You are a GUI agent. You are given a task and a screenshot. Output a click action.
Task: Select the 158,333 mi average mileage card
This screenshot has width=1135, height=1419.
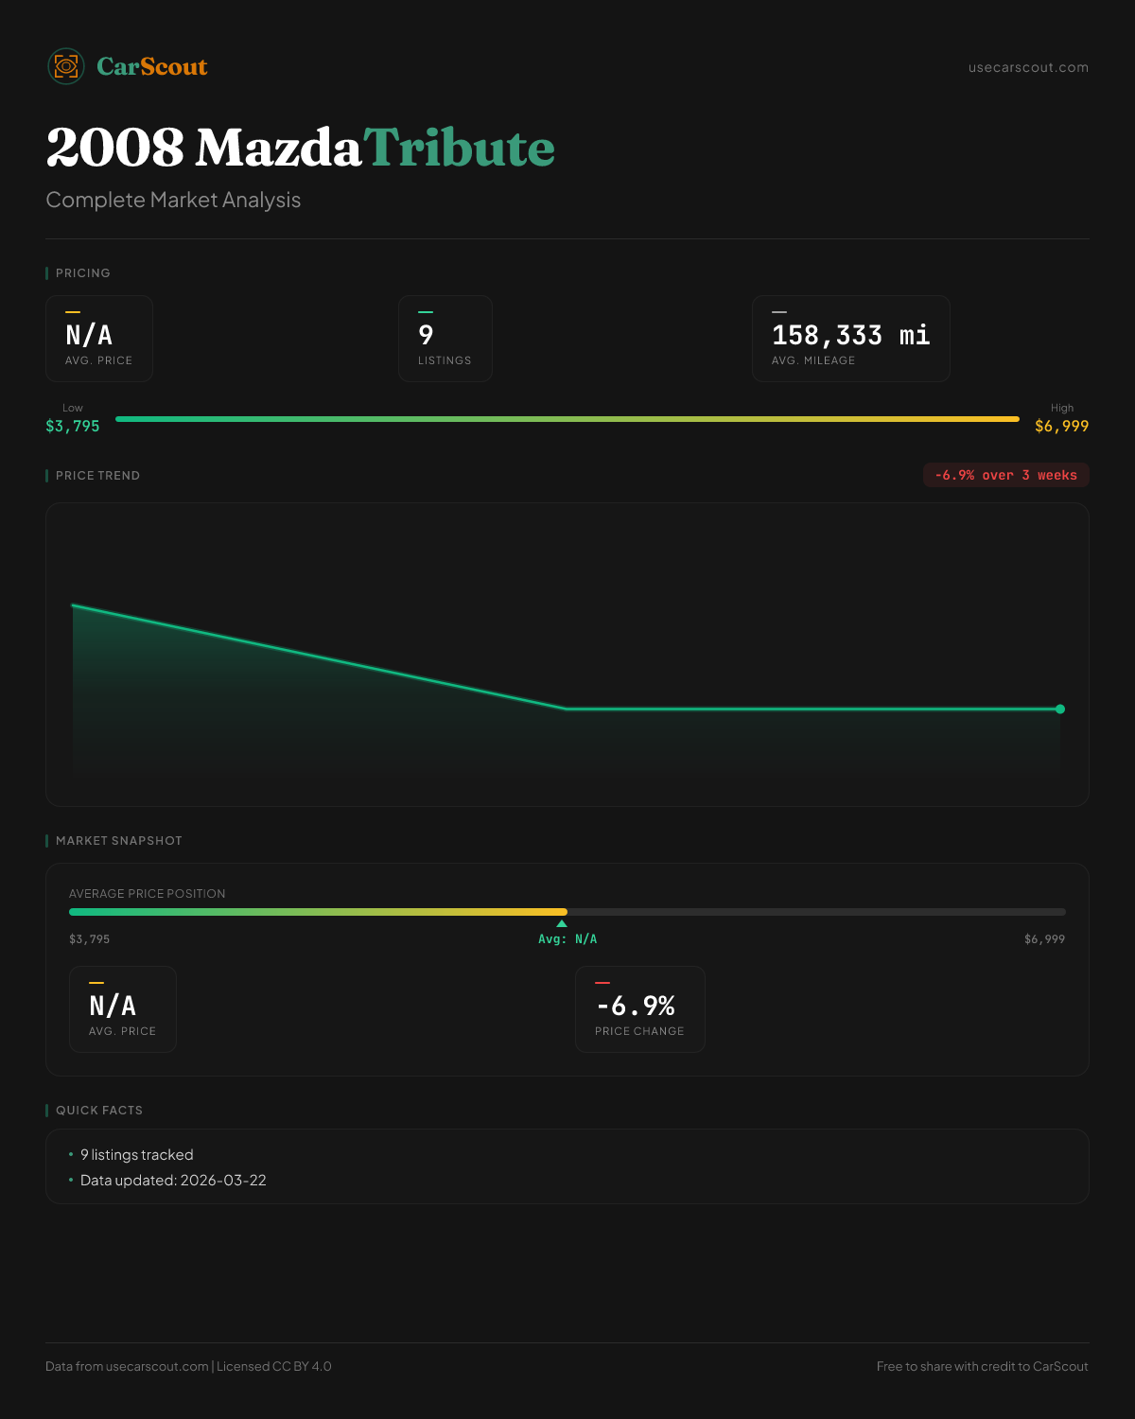tap(850, 339)
